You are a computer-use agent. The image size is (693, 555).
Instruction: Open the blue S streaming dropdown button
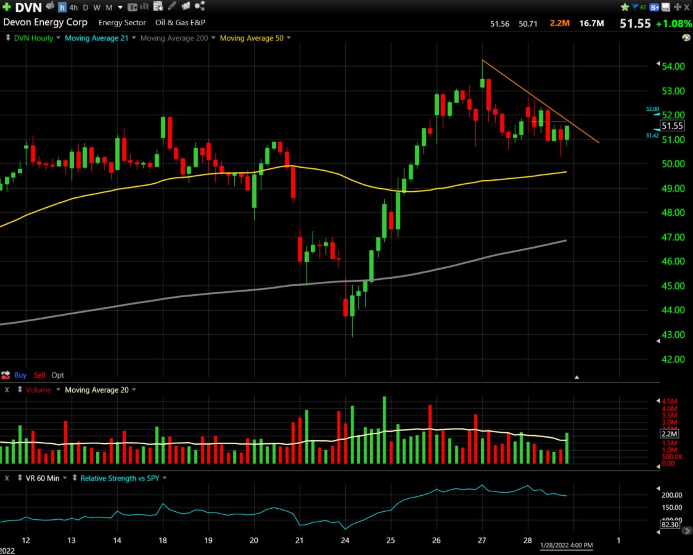[655, 7]
